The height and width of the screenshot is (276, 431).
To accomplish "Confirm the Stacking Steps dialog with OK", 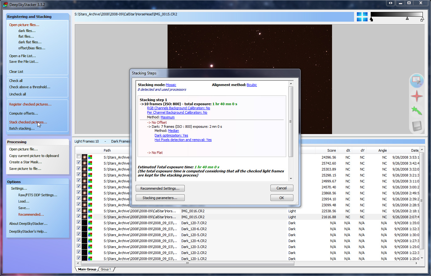I will tap(282, 198).
